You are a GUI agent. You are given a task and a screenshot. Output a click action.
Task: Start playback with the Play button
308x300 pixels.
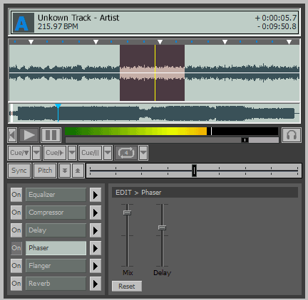29,135
